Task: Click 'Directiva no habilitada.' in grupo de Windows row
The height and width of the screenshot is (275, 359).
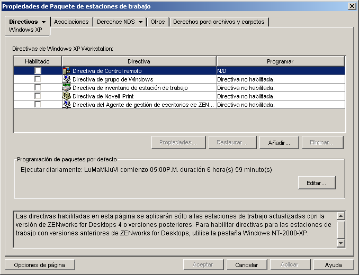Action: 246,79
